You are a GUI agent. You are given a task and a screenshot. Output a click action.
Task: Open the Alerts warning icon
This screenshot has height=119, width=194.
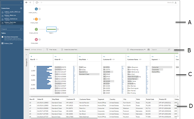pos(175,3)
